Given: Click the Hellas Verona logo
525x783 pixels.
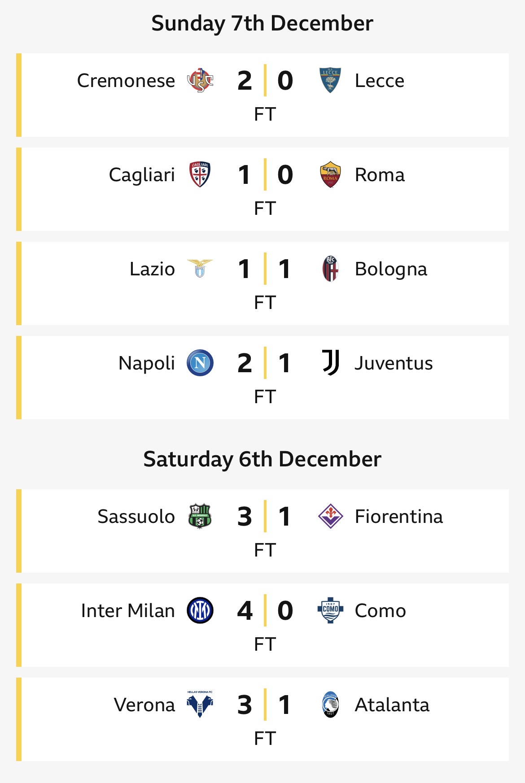Looking at the screenshot, I should [200, 705].
